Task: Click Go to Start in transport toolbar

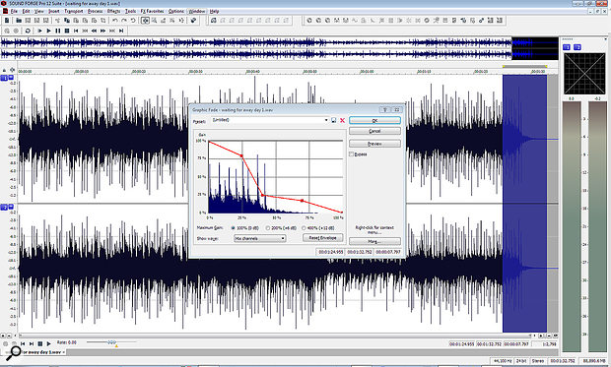Action: pos(77,31)
